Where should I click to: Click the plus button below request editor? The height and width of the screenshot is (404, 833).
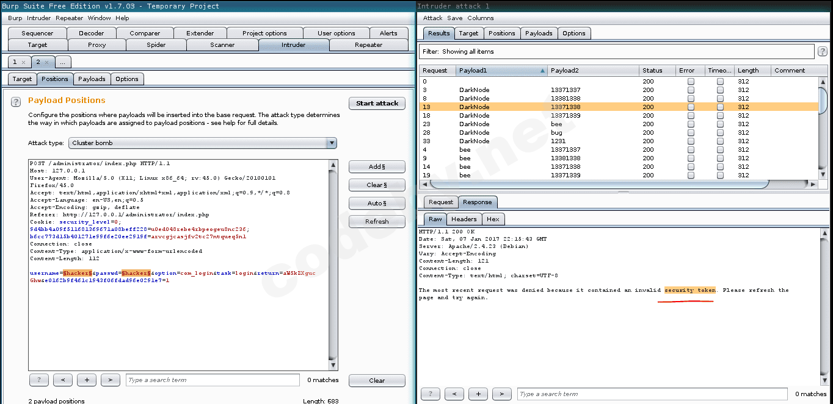point(87,380)
